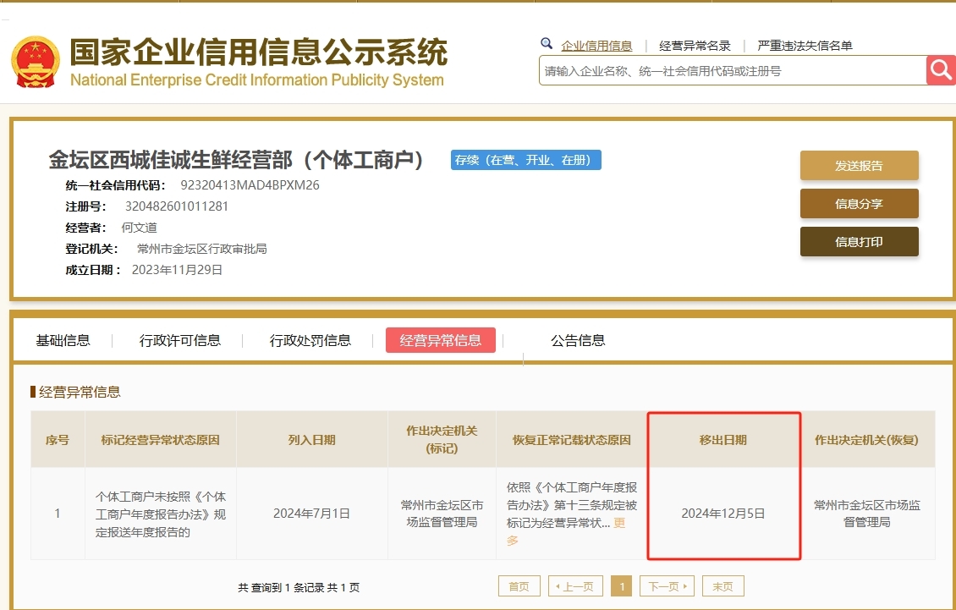Click the 上一页 previous page button
The height and width of the screenshot is (610, 956).
(576, 586)
